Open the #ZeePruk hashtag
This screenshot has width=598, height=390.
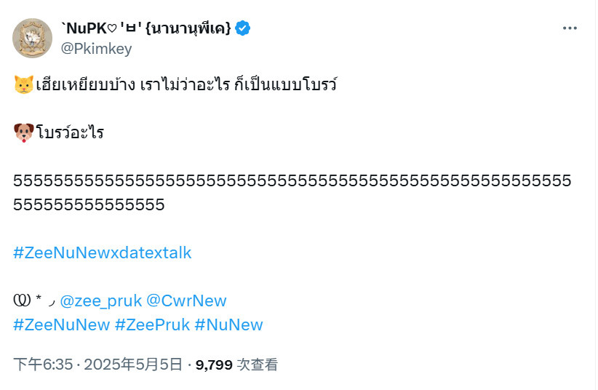click(x=152, y=325)
